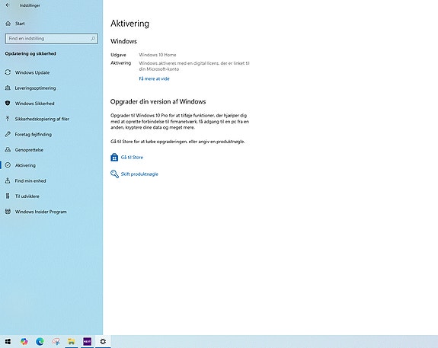438x348 pixels.
Task: Click the 'Start' home label
Action: pos(20,24)
